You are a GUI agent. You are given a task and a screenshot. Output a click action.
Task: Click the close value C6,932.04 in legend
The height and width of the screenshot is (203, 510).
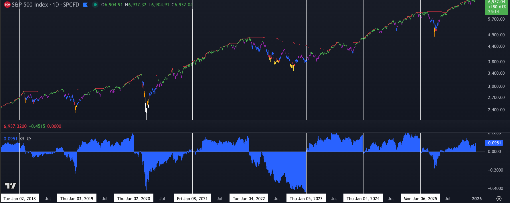(x=182, y=5)
